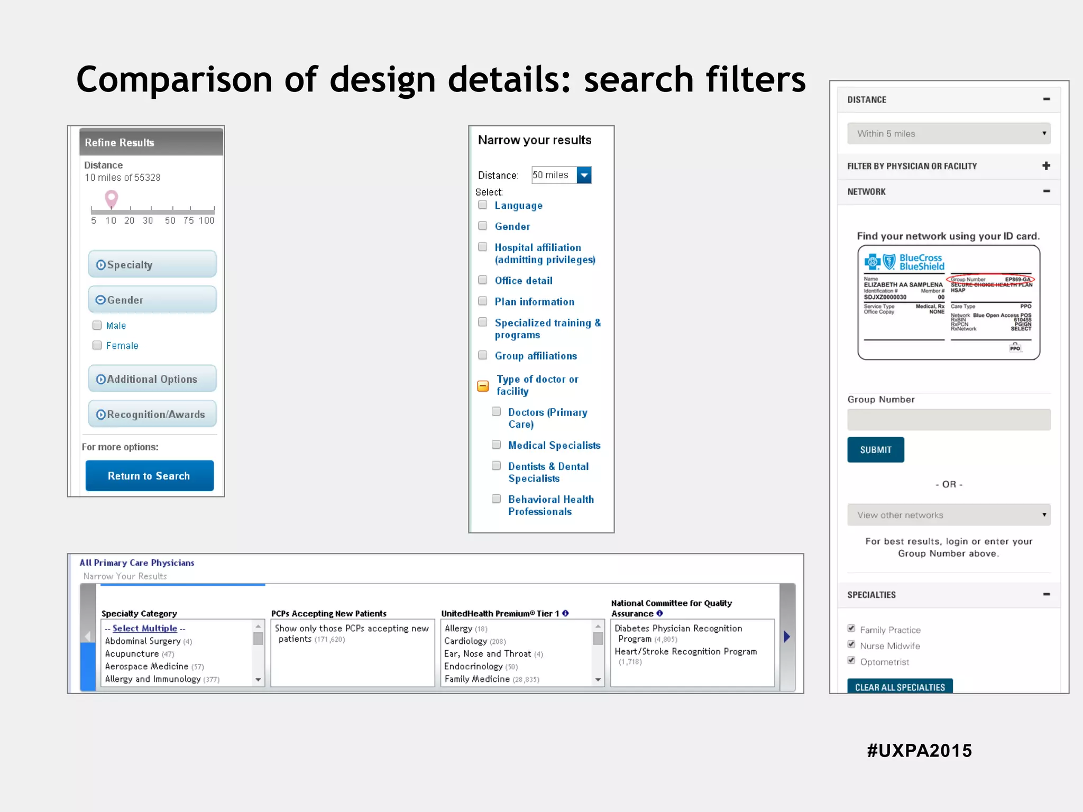Expand the Specialty filter section
This screenshot has height=812, width=1083.
[x=152, y=264]
